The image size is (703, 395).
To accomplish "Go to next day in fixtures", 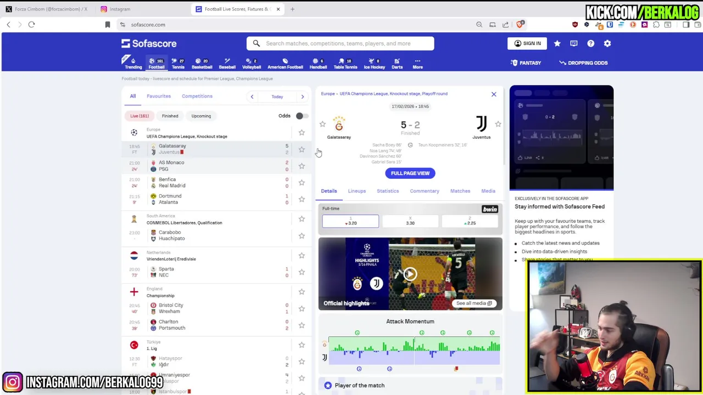I will coord(302,97).
